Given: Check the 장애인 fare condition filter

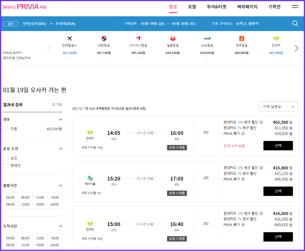Looking at the screenshot, I should (x=6, y=165).
